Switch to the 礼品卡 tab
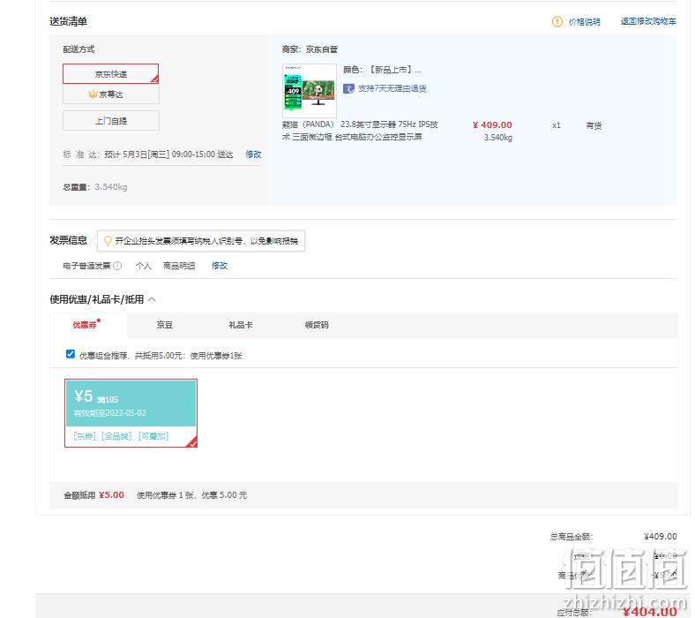 [241, 325]
